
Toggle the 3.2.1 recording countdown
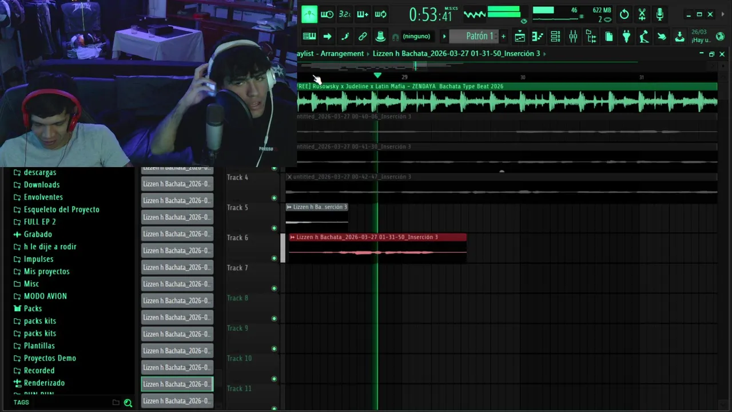(345, 14)
